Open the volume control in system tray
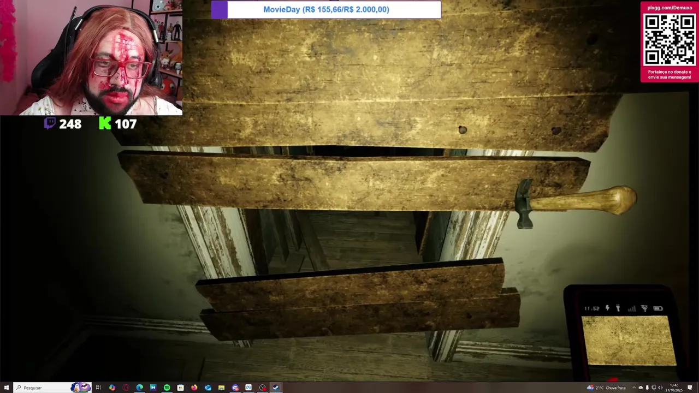This screenshot has width=699, height=393. [660, 388]
